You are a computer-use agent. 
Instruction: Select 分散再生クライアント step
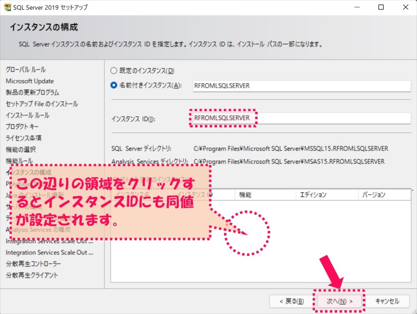(32, 275)
